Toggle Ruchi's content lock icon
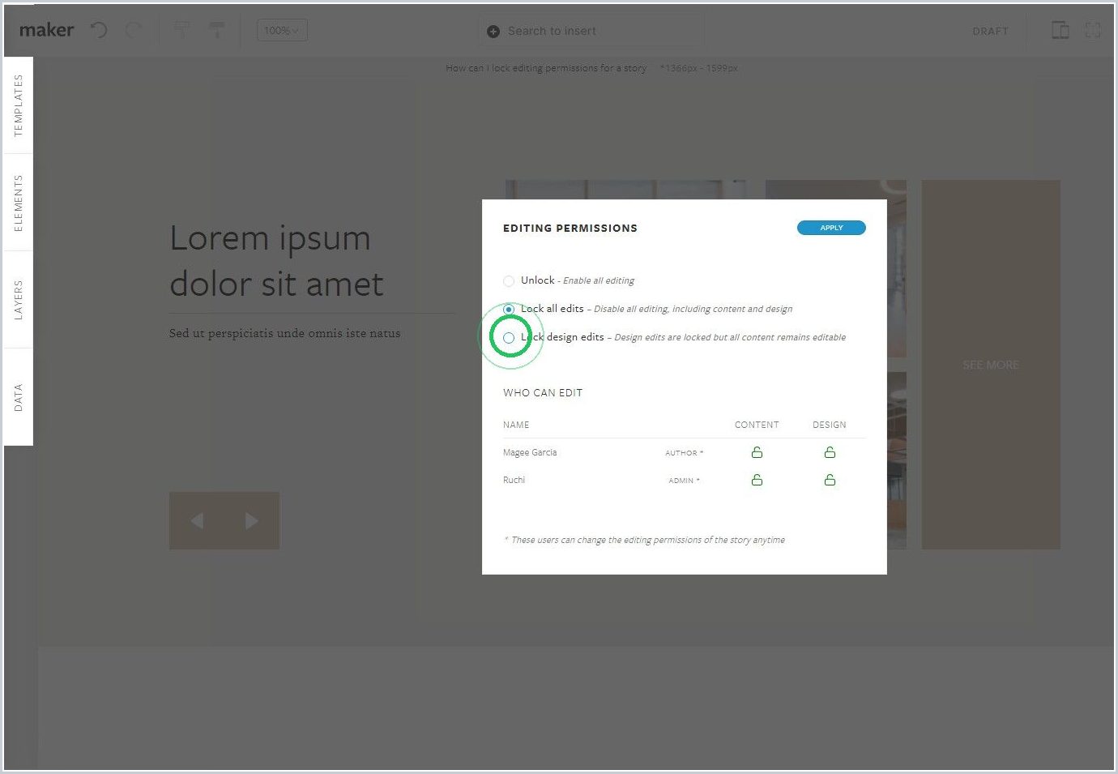This screenshot has height=774, width=1118. tap(757, 480)
